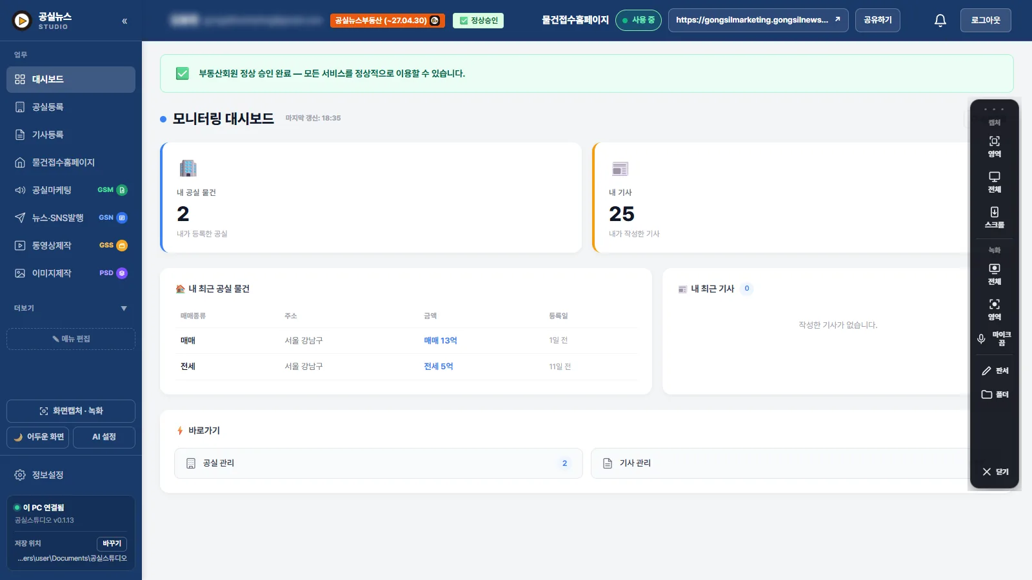Screen dimensions: 1032x580
Task: Open 물건접수홈페이지 in sidebar
Action: click(x=71, y=162)
